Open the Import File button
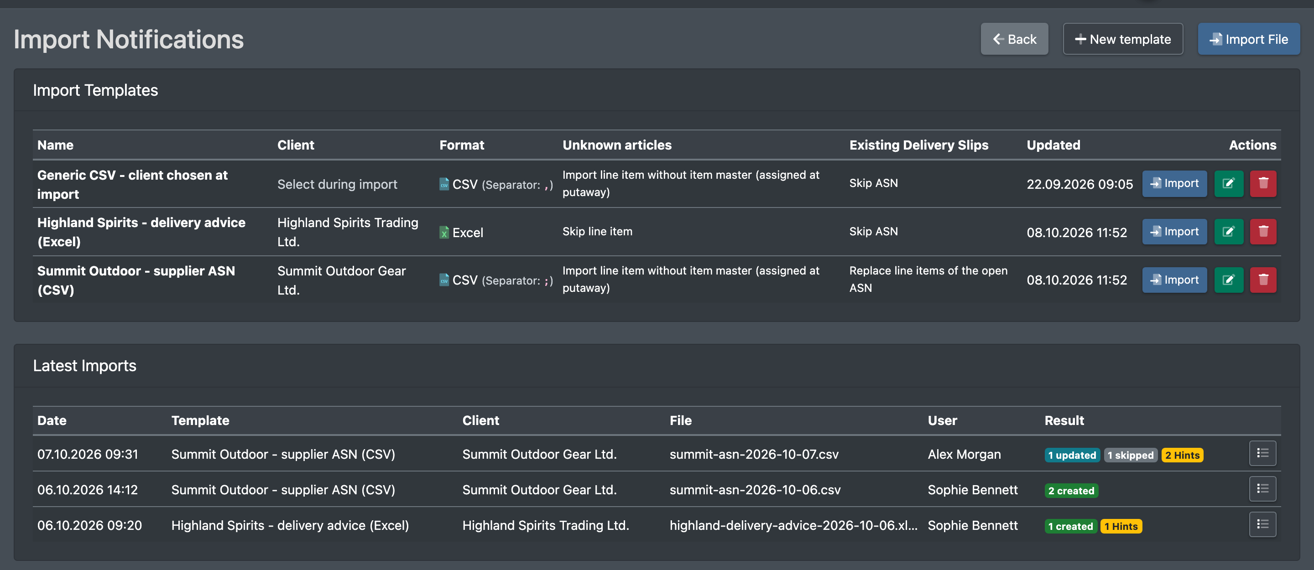1314x570 pixels. click(1248, 39)
